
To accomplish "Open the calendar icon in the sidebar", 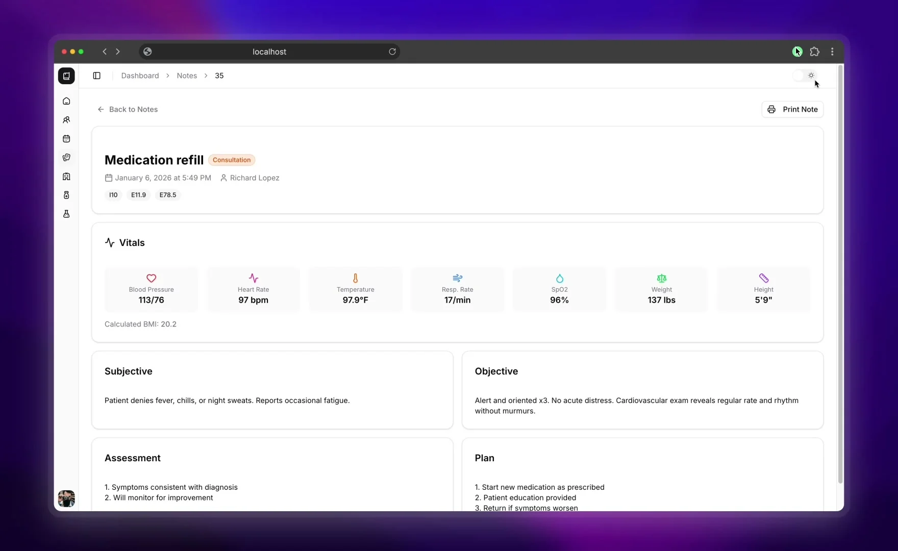I will coord(66,139).
